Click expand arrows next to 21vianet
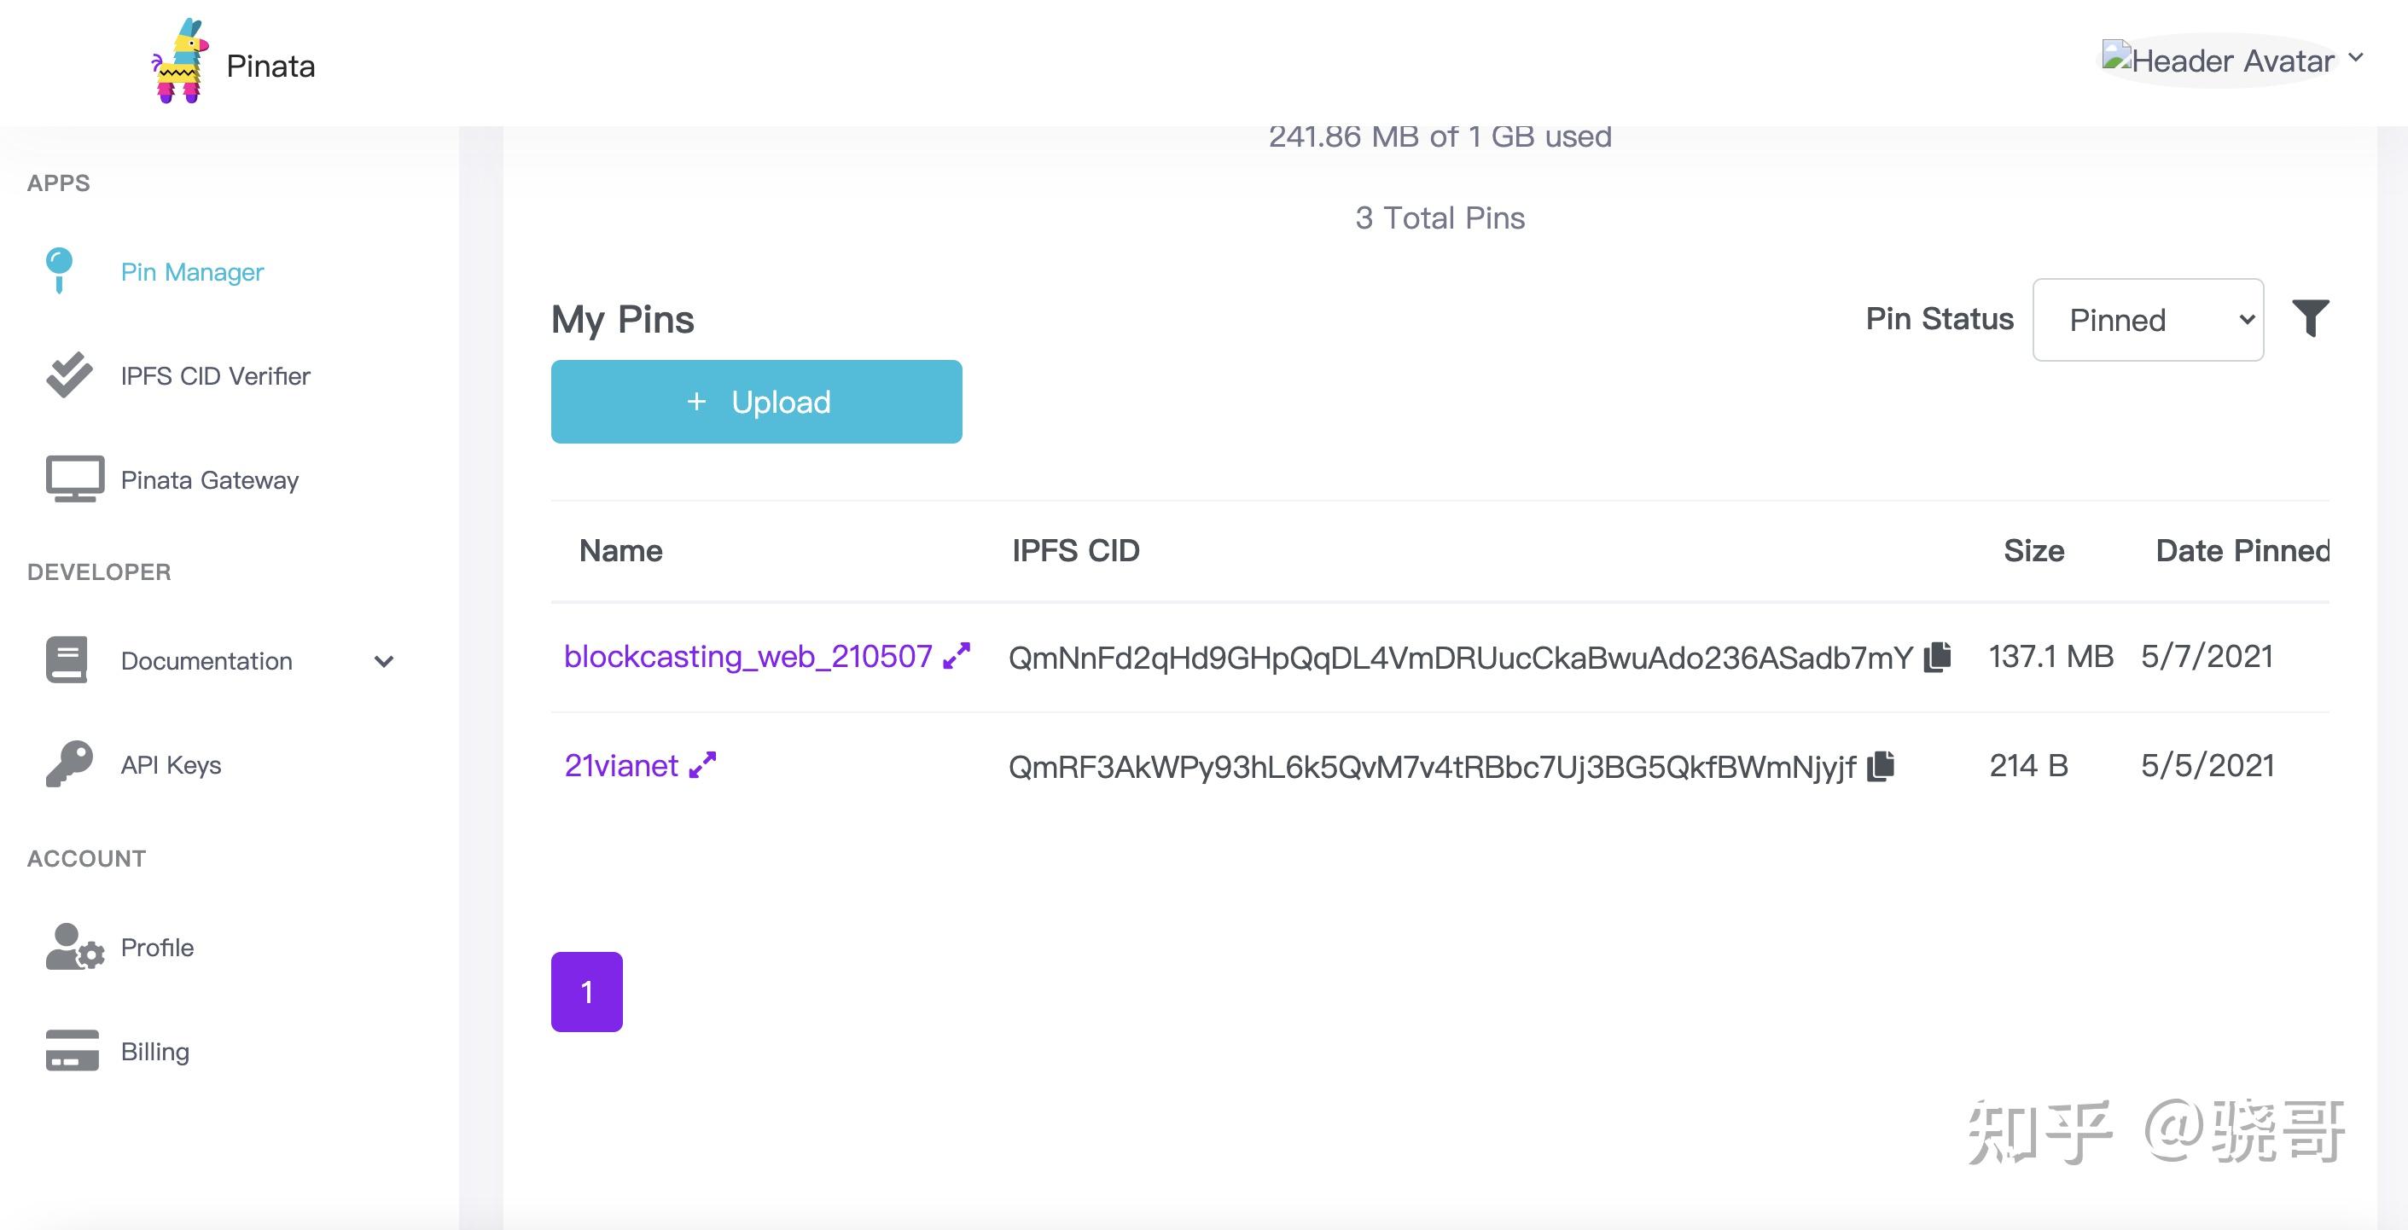The height and width of the screenshot is (1230, 2408). [x=702, y=765]
